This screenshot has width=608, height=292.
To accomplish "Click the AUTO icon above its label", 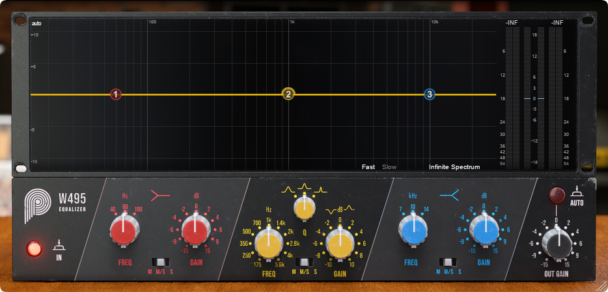I will point(577,192).
